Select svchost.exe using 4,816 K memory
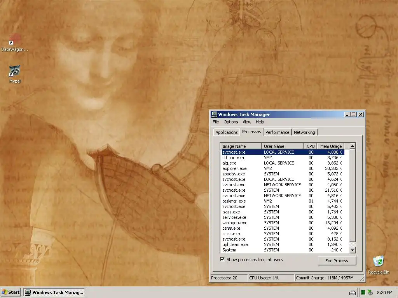 (x=282, y=196)
